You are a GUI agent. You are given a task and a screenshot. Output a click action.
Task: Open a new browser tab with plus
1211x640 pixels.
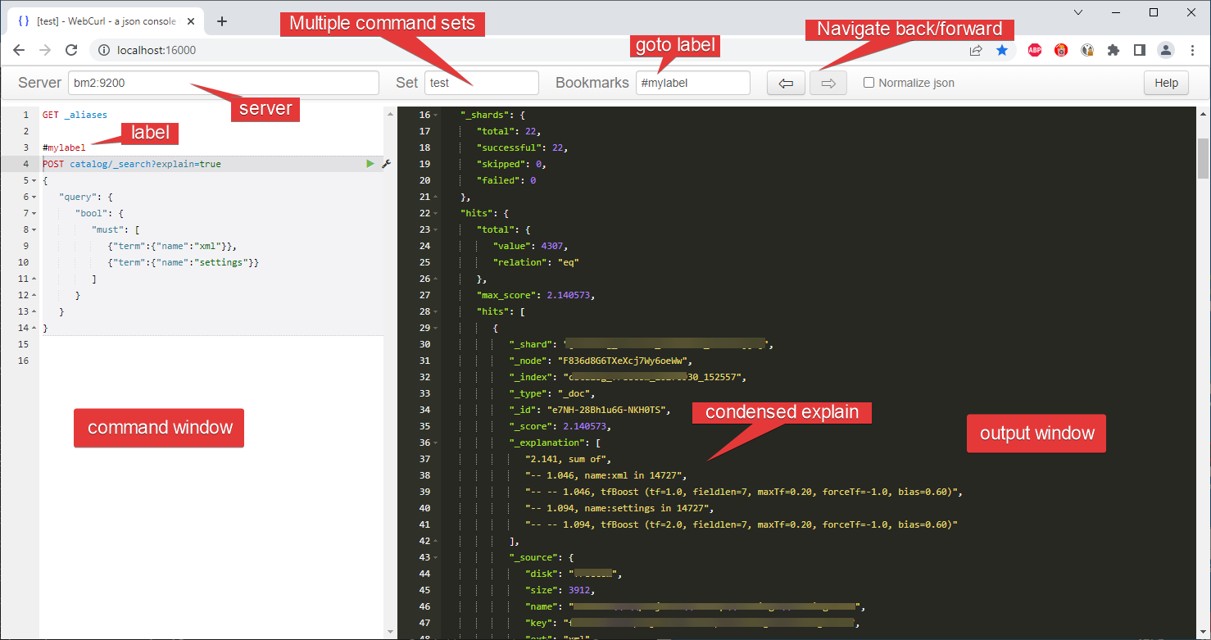222,21
